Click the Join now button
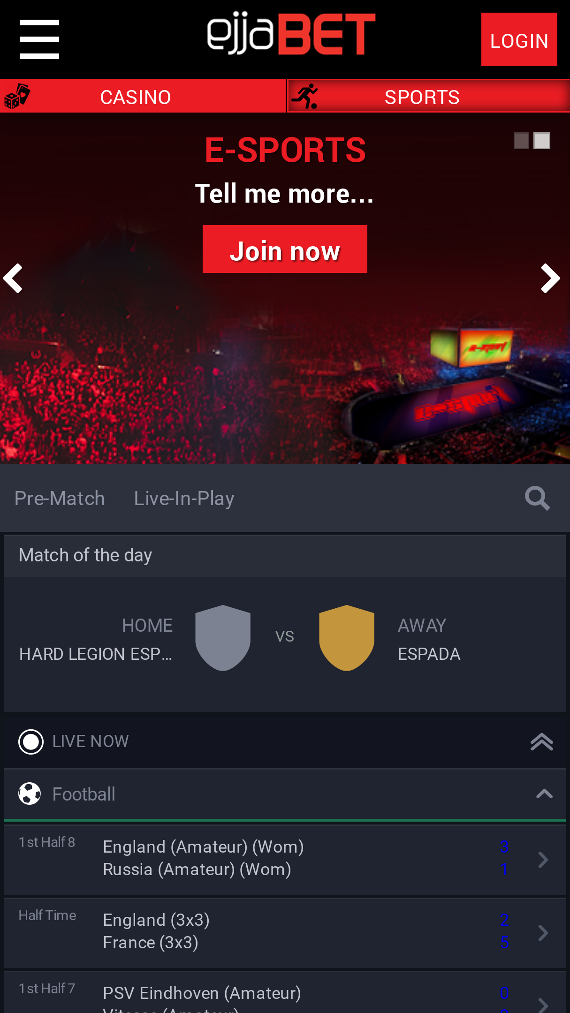This screenshot has width=570, height=1013. point(285,249)
